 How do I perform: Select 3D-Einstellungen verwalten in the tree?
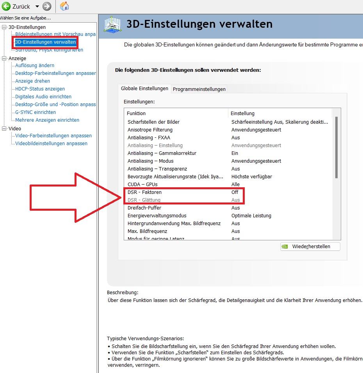pyautogui.click(x=45, y=42)
